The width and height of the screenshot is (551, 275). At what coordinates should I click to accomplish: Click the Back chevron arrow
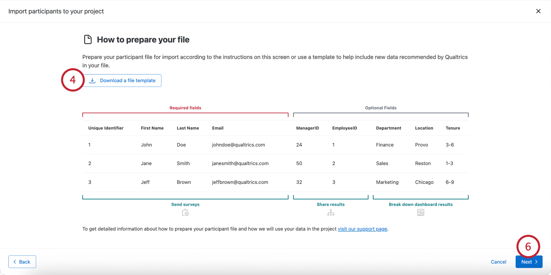click(15, 262)
